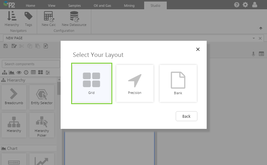
Task: Filter components by Chart category icon
Action: click(11, 73)
